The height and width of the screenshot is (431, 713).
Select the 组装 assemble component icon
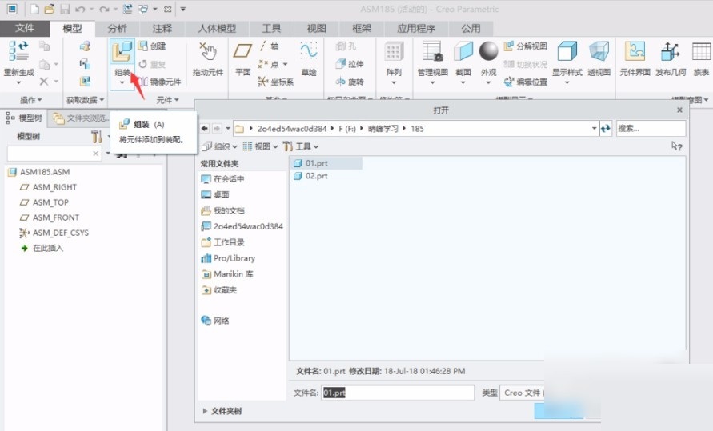pos(122,52)
